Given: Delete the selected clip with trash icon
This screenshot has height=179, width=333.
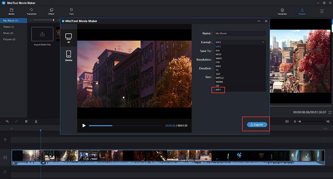Looking at the screenshot, I should click(26, 122).
